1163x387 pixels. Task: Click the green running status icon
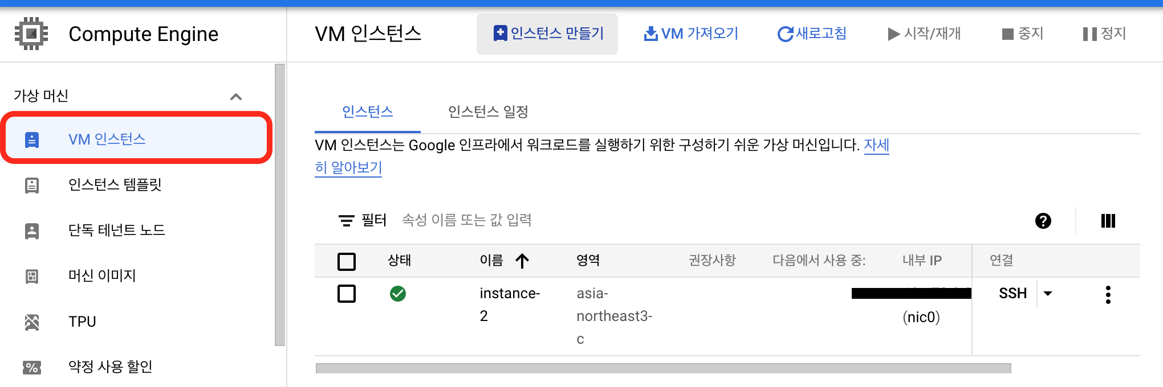[398, 294]
